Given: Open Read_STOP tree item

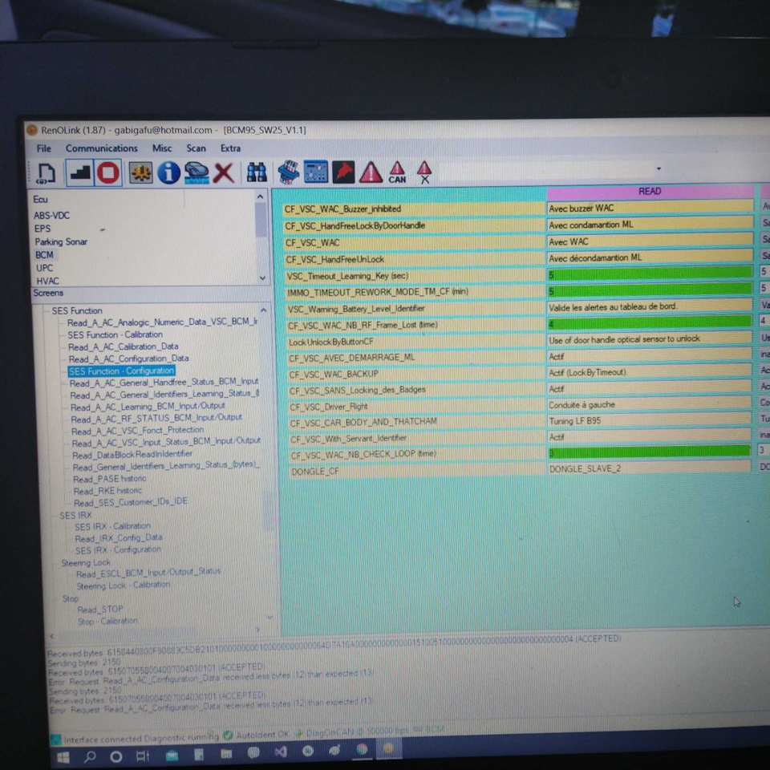Looking at the screenshot, I should pyautogui.click(x=100, y=610).
